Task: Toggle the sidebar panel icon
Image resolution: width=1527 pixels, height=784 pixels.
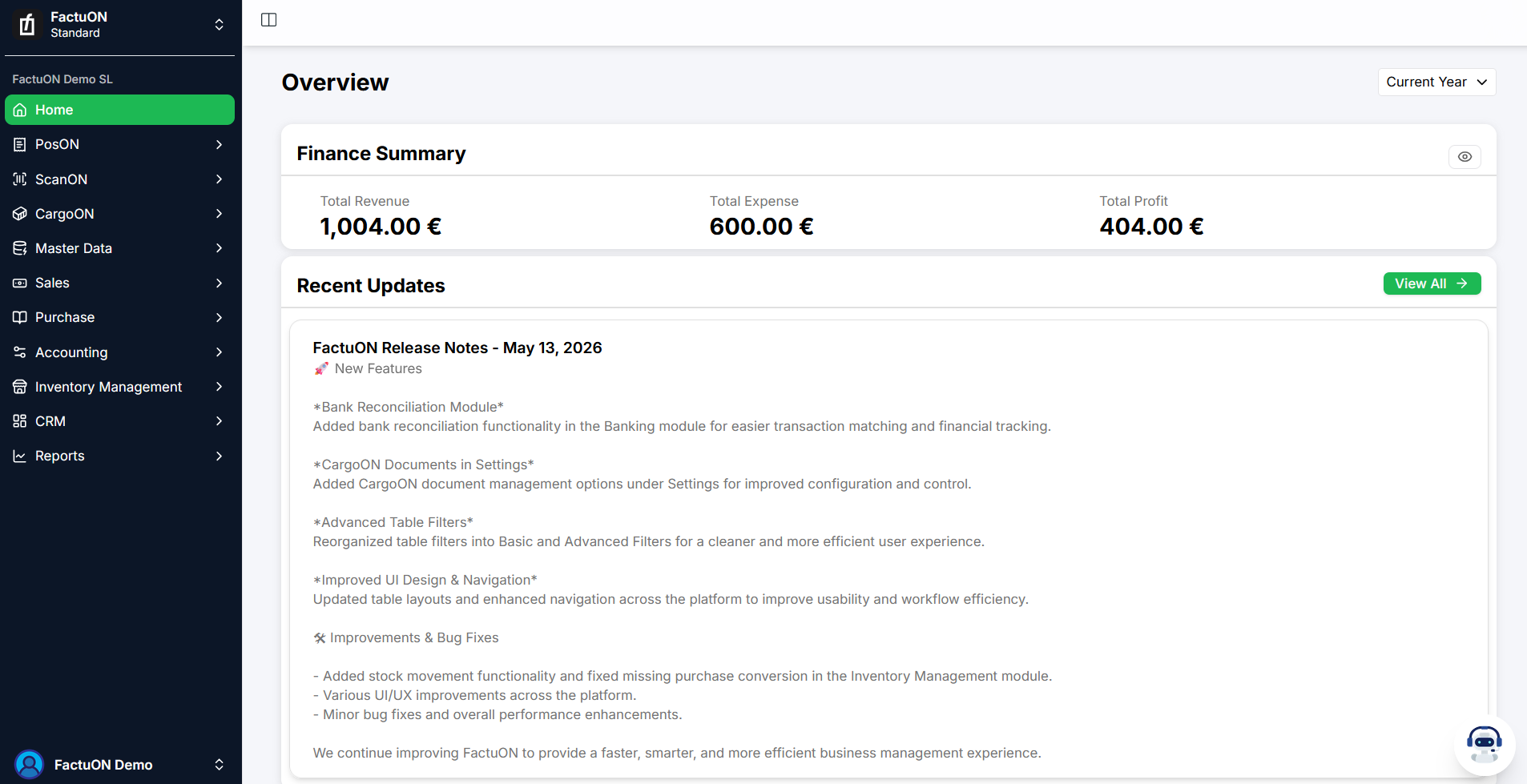Action: click(x=269, y=20)
